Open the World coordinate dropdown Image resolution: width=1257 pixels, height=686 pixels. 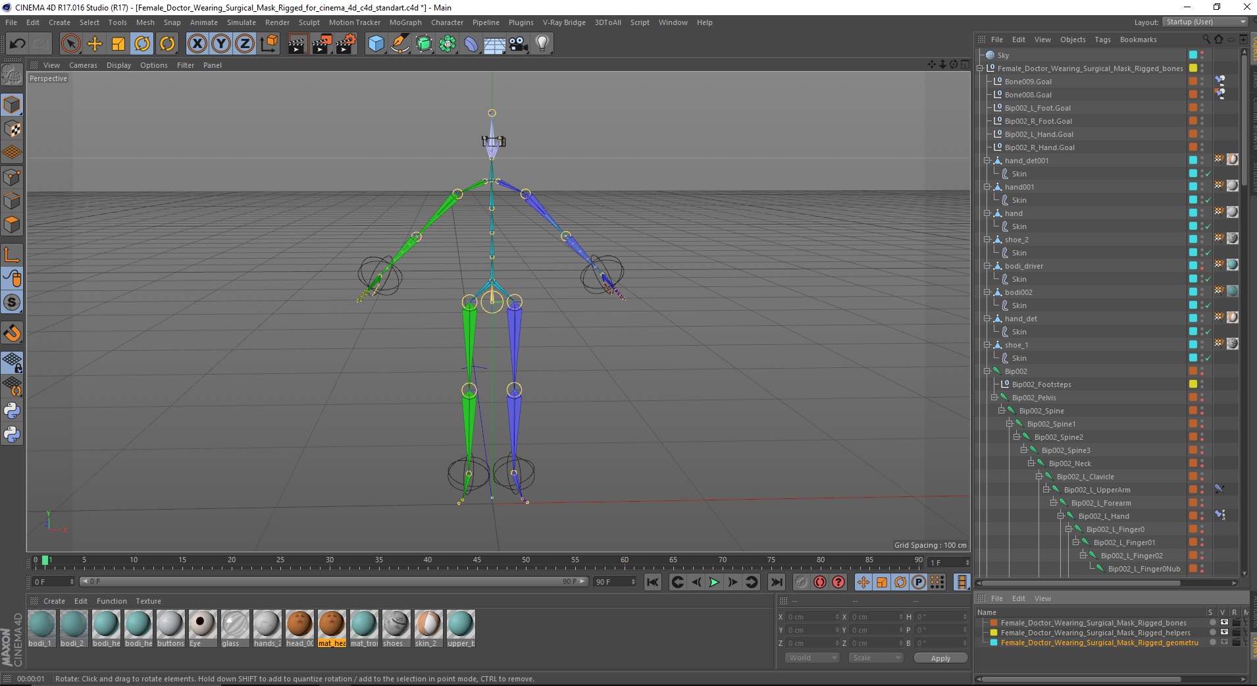(812, 658)
